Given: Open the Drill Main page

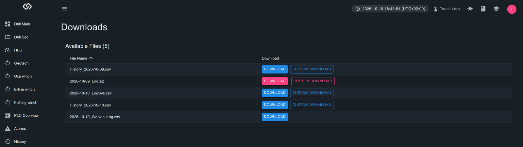Looking at the screenshot, I should pos(22,24).
